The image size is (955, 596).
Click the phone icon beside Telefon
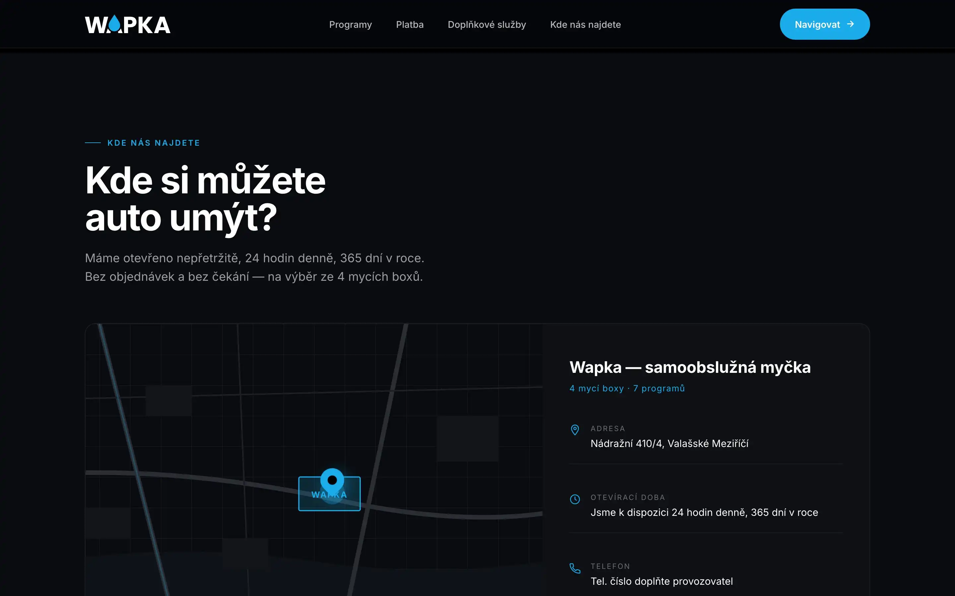point(575,568)
